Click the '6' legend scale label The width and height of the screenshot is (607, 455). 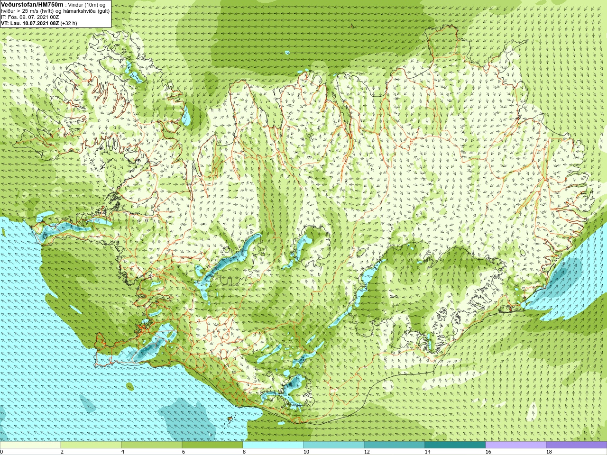click(x=184, y=452)
